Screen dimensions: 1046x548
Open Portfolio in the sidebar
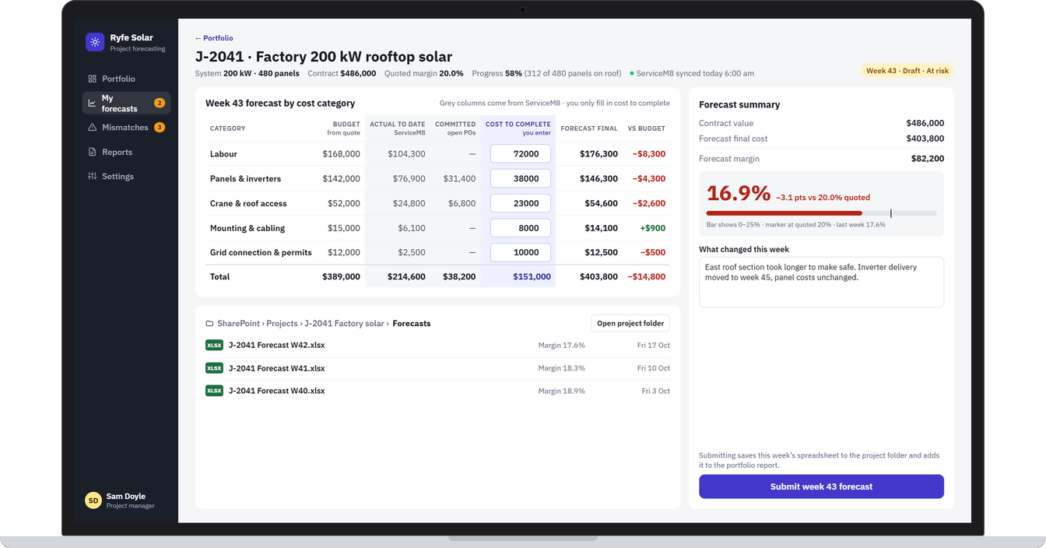[126, 79]
